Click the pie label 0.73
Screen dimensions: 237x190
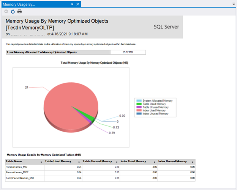point(116,127)
